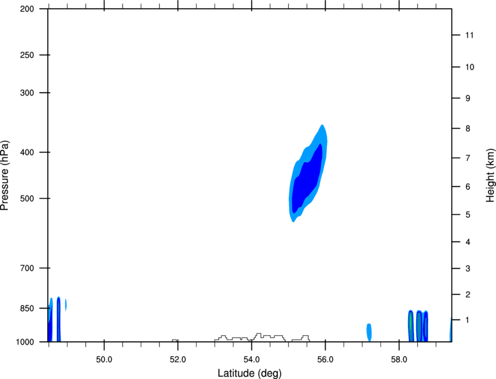Click the 58.0 latitude tick label
The width and height of the screenshot is (496, 379).
pyautogui.click(x=399, y=360)
